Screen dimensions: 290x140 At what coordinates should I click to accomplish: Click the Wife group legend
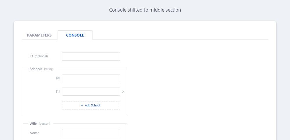(x=33, y=123)
